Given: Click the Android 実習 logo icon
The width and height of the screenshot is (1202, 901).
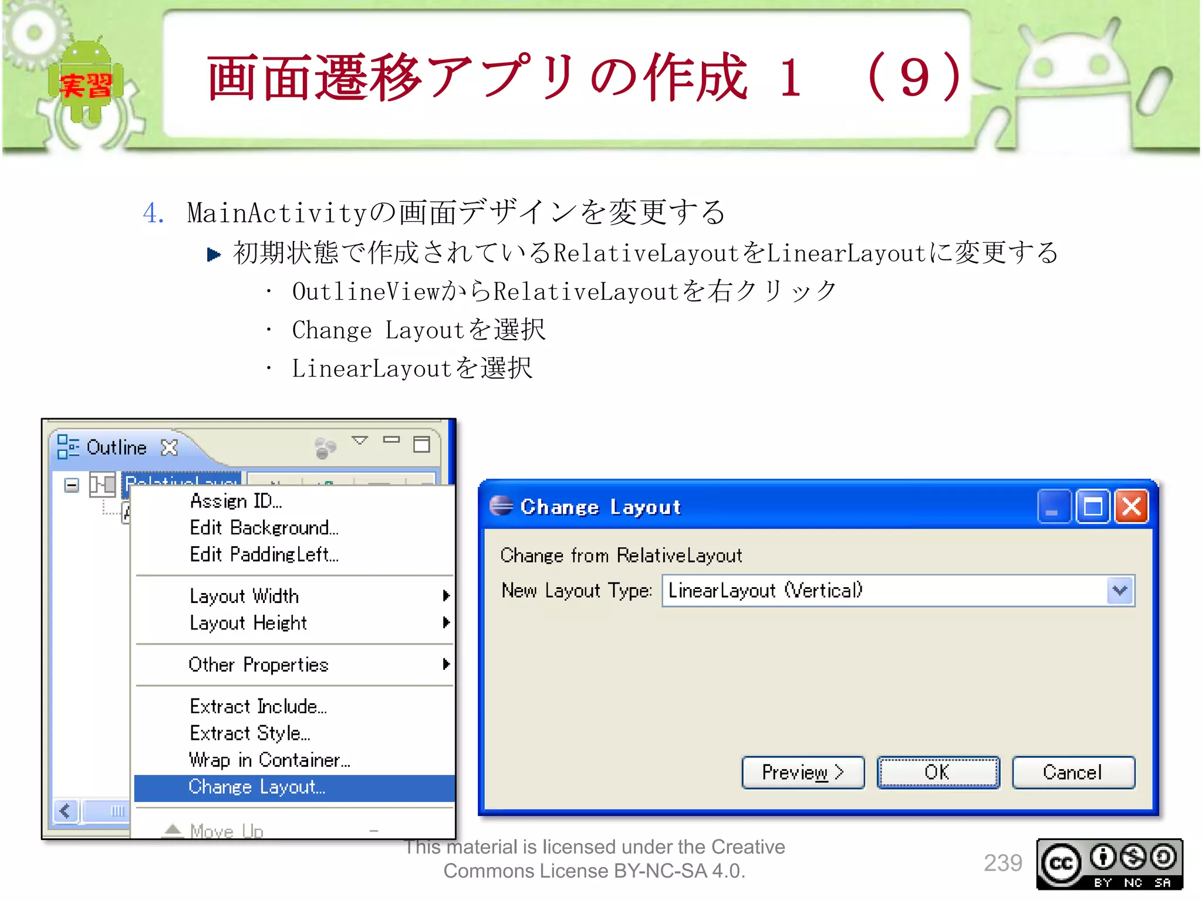Looking at the screenshot, I should click(x=85, y=79).
